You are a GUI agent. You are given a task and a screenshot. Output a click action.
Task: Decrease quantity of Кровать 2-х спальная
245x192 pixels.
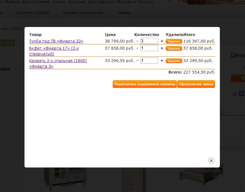click(137, 61)
